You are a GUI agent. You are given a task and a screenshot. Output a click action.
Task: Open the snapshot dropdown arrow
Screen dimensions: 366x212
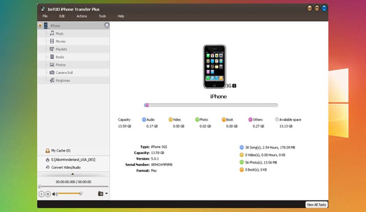click(106, 194)
